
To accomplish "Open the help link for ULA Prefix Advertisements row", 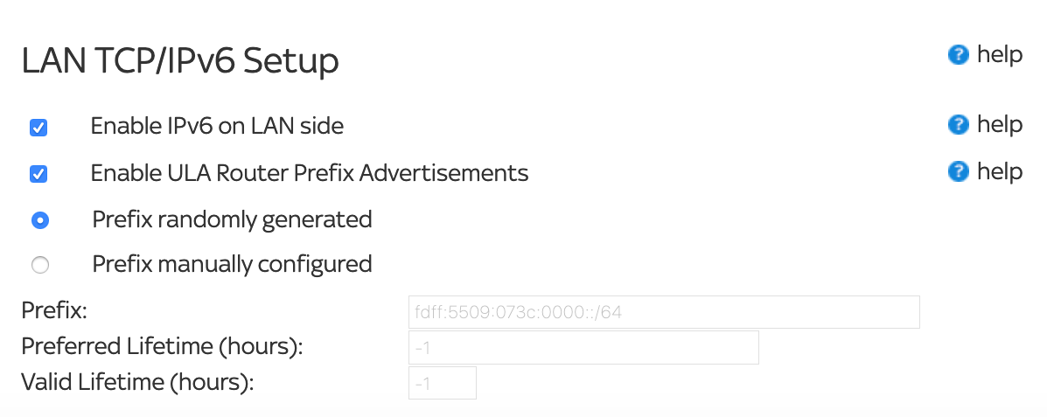I will [x=999, y=171].
